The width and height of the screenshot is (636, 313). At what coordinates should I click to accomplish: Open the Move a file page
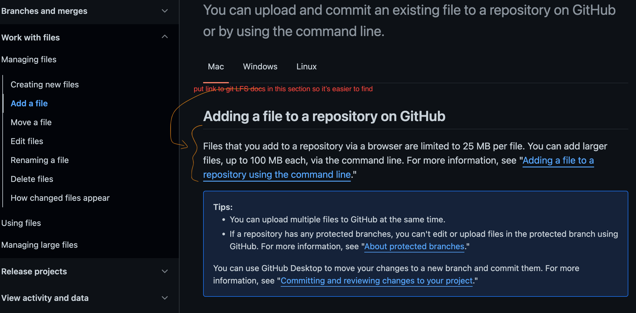[31, 122]
